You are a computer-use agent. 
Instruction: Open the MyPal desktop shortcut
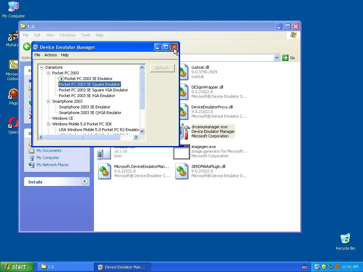13,38
